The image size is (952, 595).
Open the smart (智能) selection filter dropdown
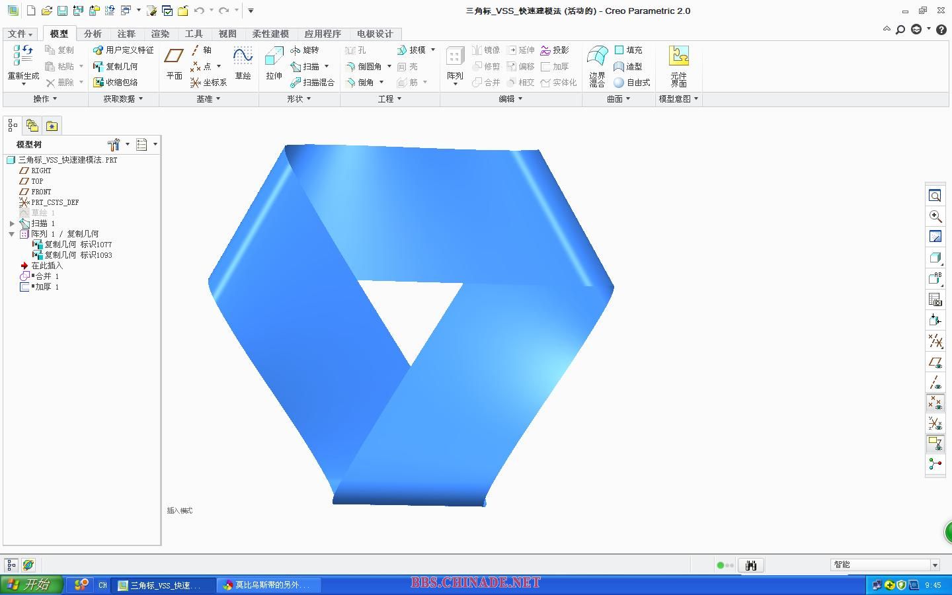(935, 565)
